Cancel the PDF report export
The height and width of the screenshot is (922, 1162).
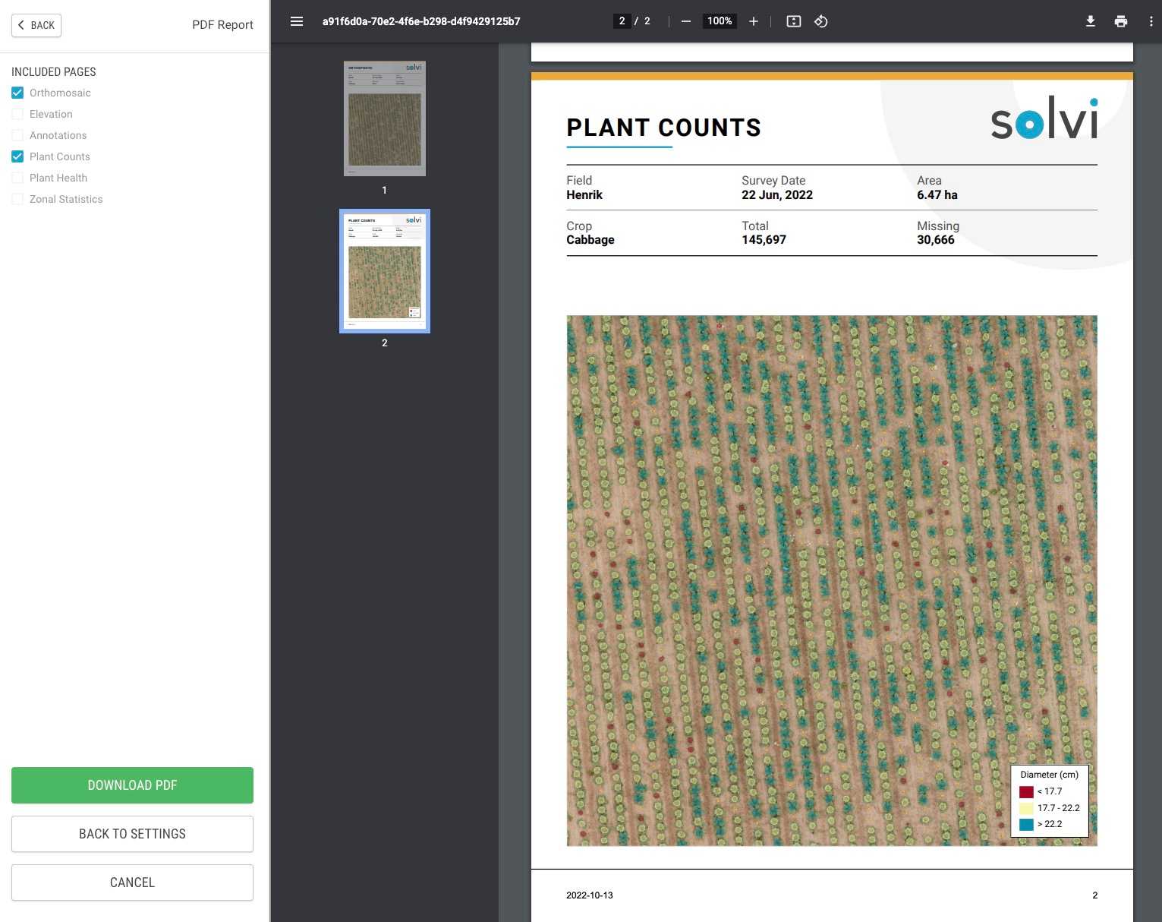tap(131, 883)
